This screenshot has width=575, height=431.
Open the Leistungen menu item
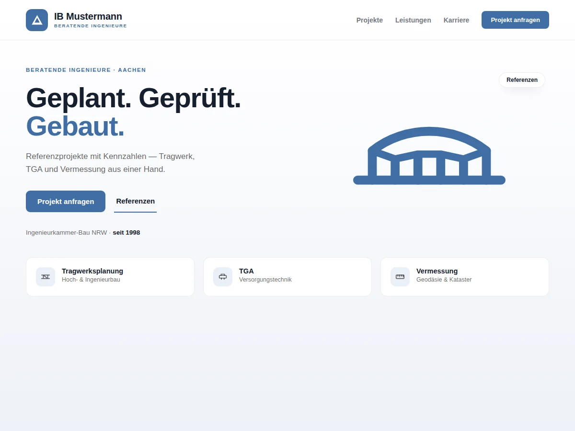[413, 20]
